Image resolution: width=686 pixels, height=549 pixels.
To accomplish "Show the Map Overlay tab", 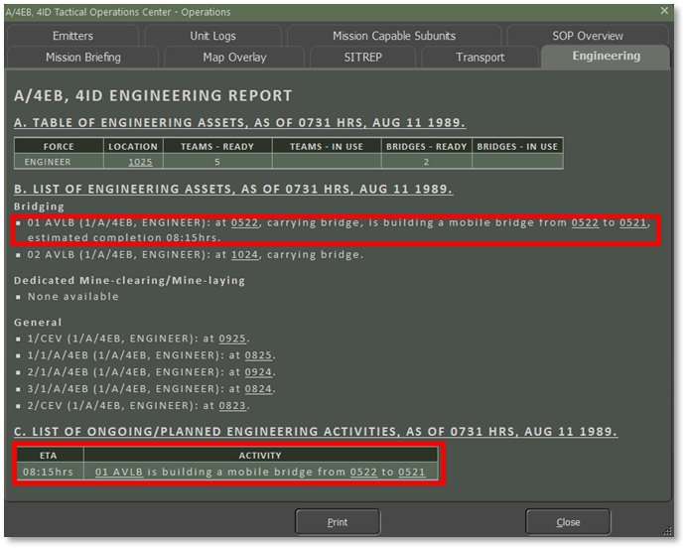I will (x=233, y=58).
